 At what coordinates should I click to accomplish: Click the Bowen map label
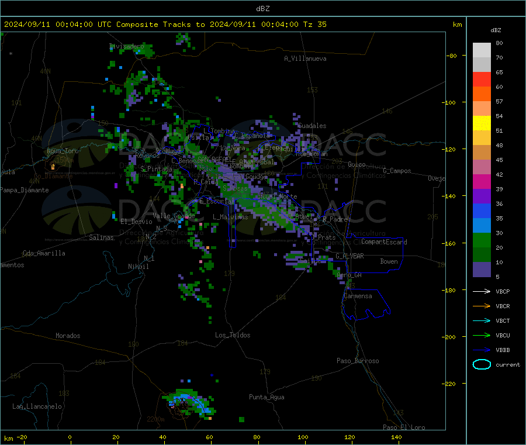[x=389, y=261]
